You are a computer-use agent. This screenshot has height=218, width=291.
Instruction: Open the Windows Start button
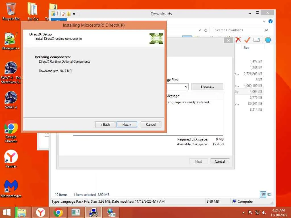tap(7, 212)
